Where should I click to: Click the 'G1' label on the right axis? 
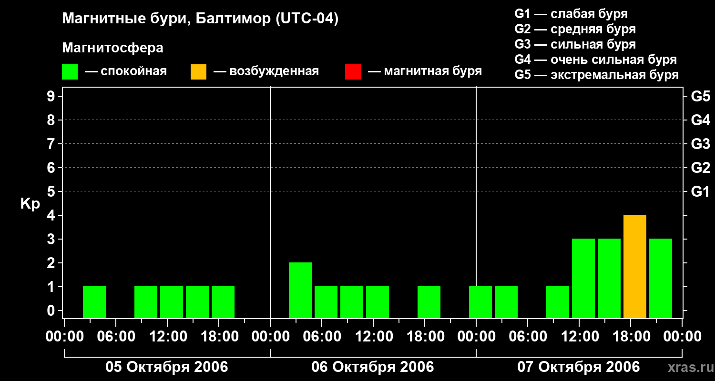(701, 191)
